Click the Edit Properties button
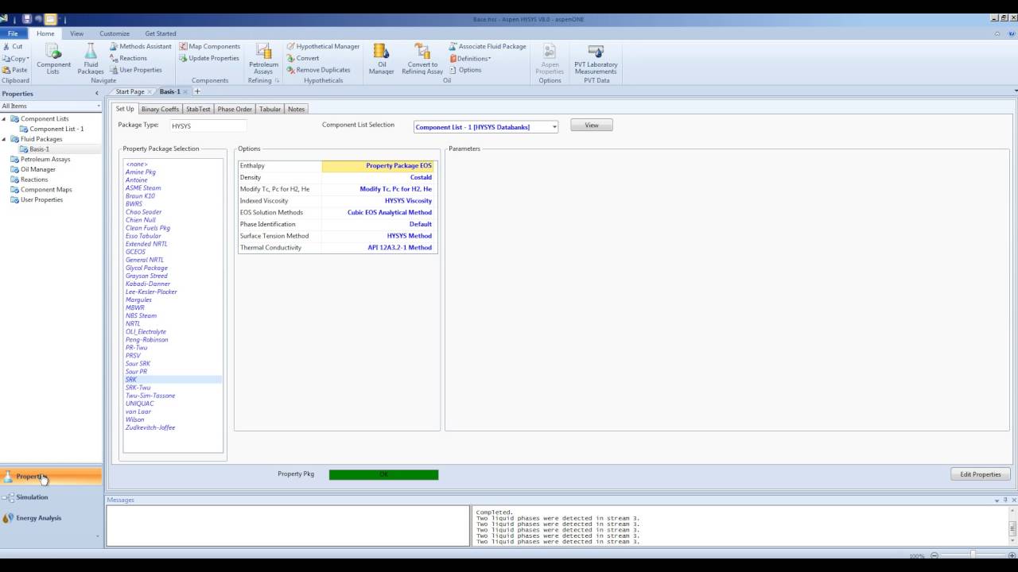 point(981,474)
